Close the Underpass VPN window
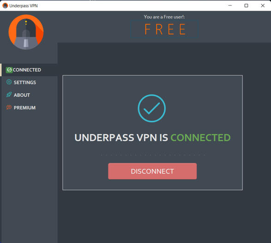The image size is (271, 243). click(263, 6)
